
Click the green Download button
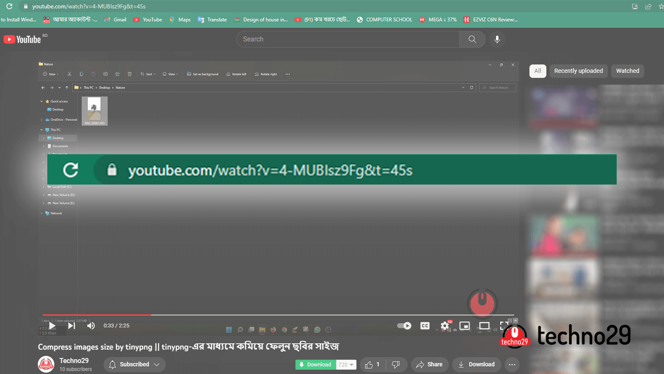point(315,365)
